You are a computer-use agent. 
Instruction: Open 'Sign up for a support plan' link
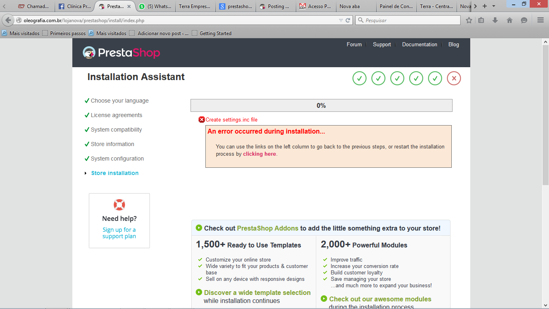pyautogui.click(x=119, y=233)
